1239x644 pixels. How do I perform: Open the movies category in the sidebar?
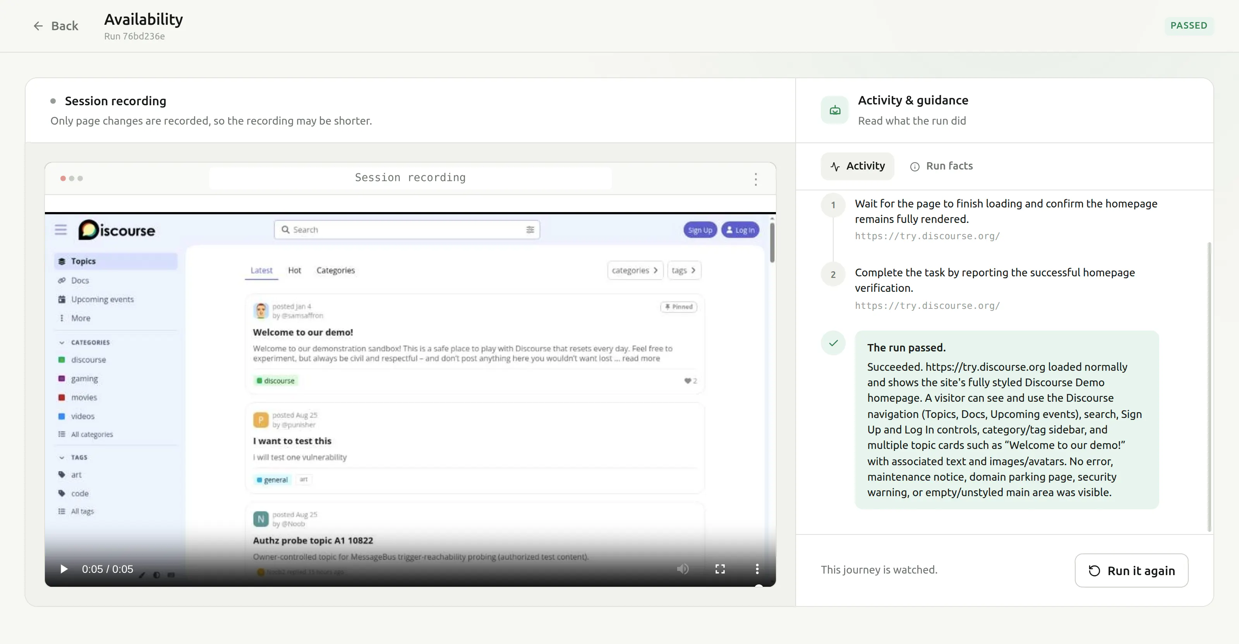coord(115,397)
